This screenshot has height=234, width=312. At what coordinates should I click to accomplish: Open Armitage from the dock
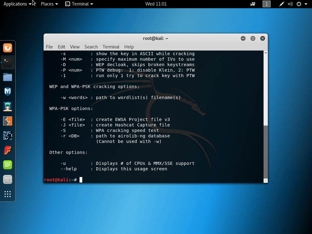[x=8, y=106]
